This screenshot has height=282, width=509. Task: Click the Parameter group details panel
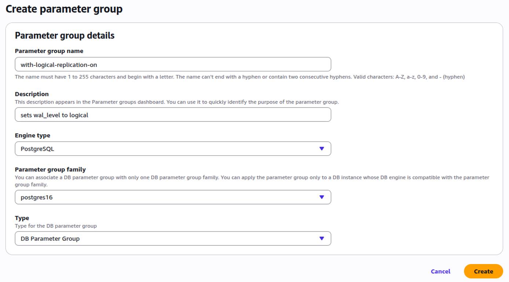pos(64,35)
